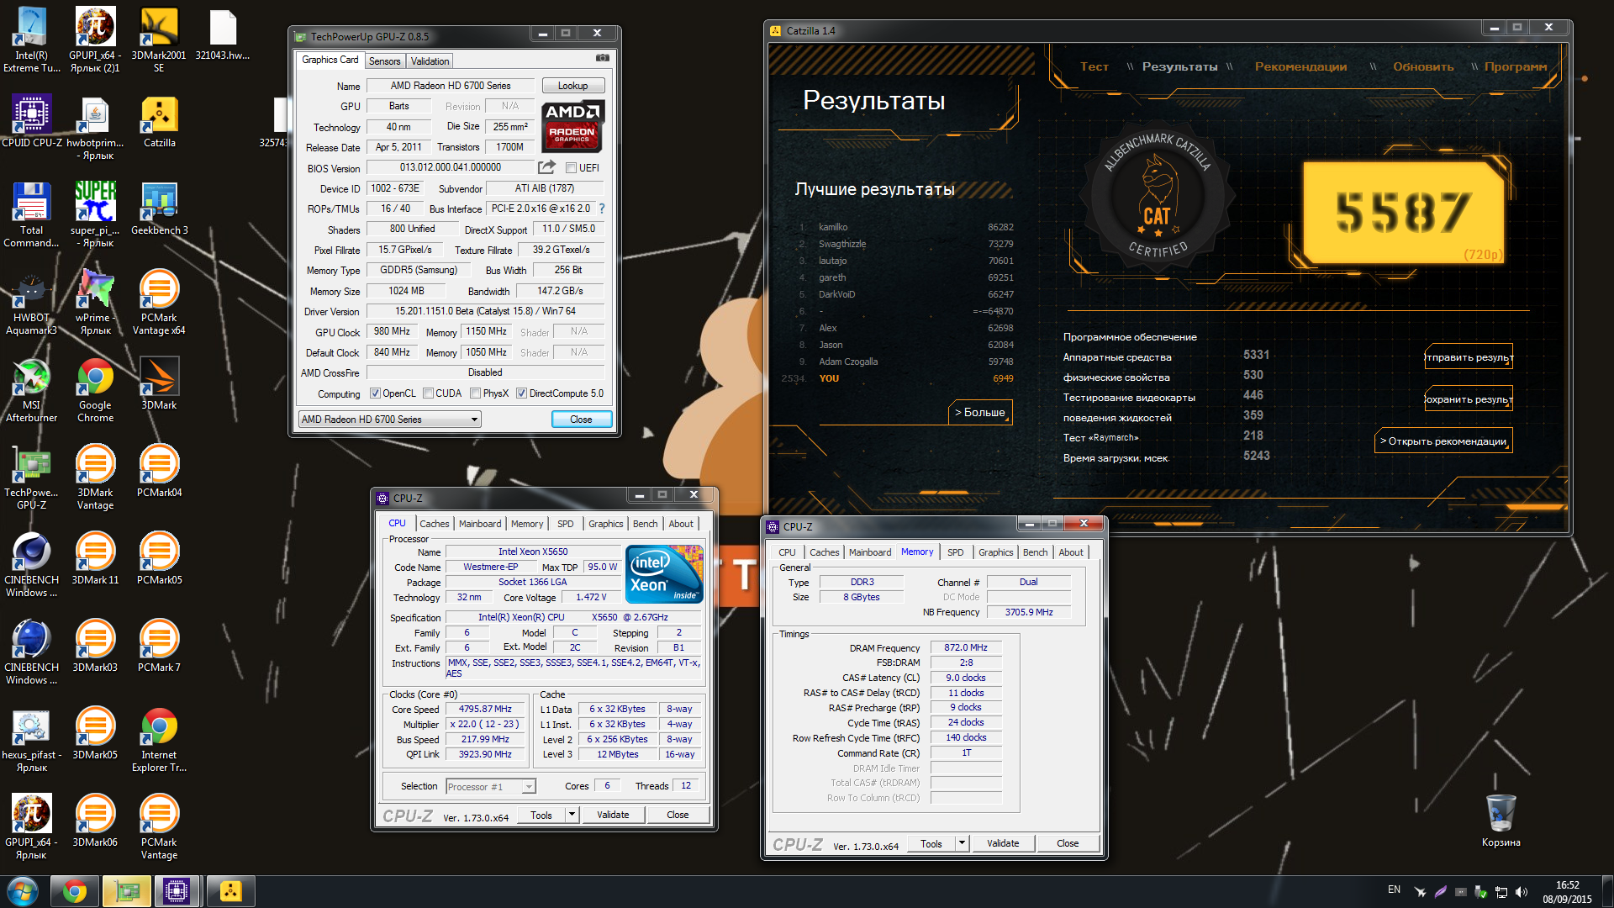Open the Google Chrome desktop icon
1614x908 pixels.
(x=95, y=388)
